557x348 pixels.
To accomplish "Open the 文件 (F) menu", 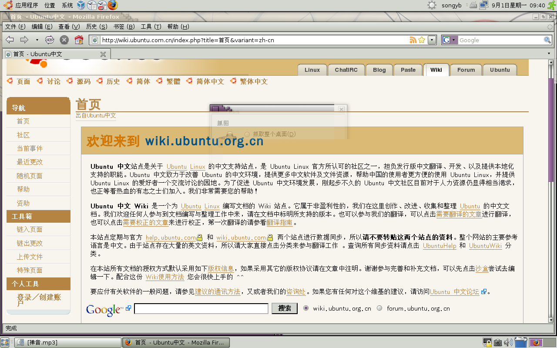I will click(15, 27).
